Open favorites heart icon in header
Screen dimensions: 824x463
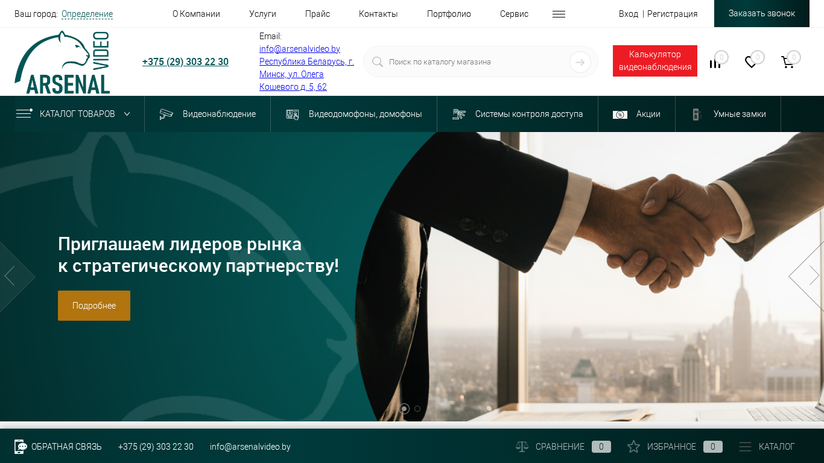pyautogui.click(x=751, y=62)
